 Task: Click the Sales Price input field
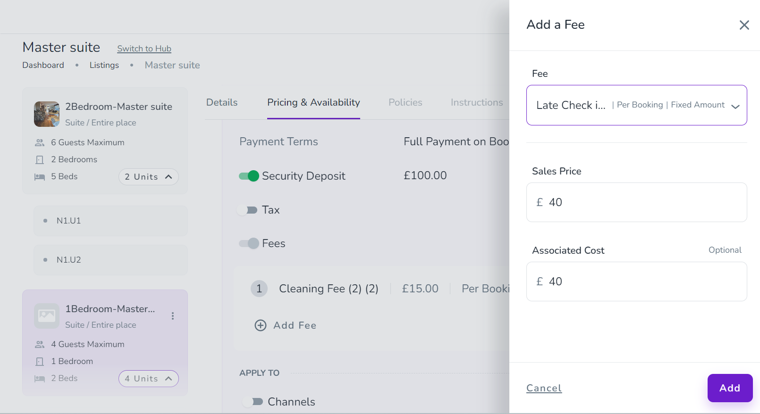point(636,202)
